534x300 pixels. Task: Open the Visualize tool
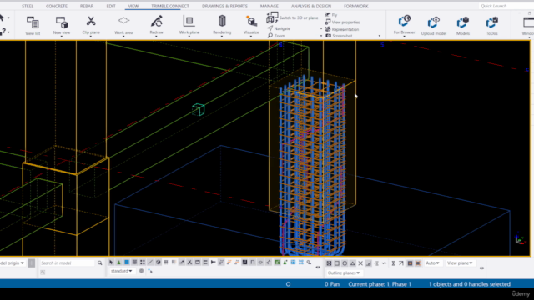pyautogui.click(x=251, y=26)
